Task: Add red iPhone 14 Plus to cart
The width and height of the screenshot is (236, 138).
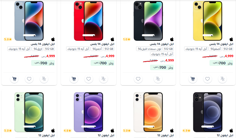Action: (74, 79)
